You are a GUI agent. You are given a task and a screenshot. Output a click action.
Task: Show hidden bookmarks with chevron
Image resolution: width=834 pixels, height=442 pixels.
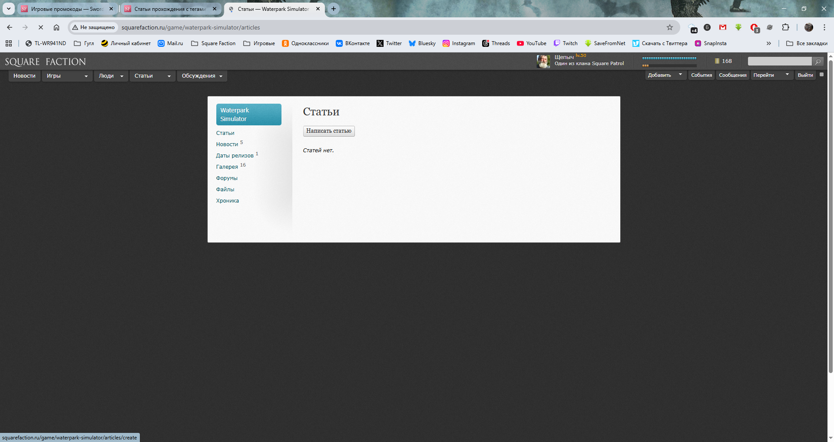pyautogui.click(x=768, y=43)
